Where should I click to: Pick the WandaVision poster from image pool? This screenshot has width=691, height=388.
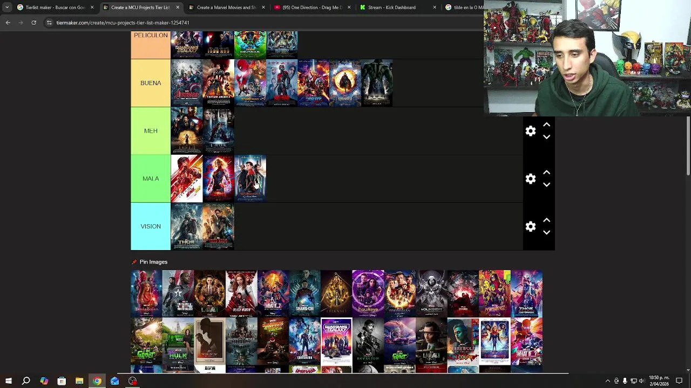(146, 294)
